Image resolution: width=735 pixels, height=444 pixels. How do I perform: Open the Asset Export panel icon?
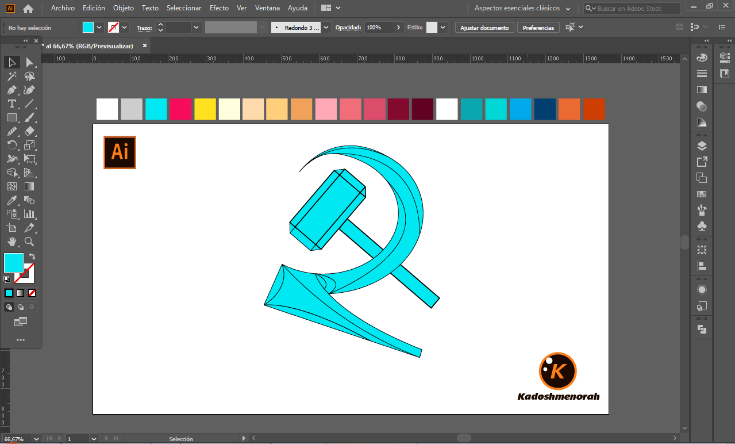pyautogui.click(x=702, y=162)
